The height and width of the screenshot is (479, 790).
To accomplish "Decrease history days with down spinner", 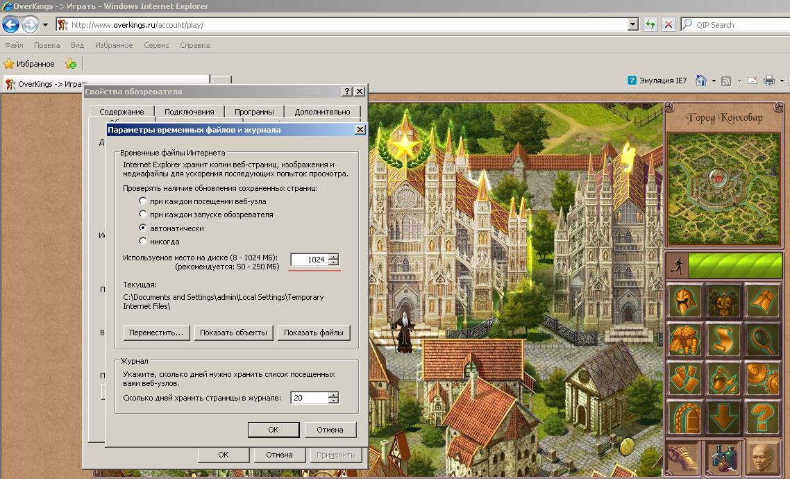I will (333, 401).
